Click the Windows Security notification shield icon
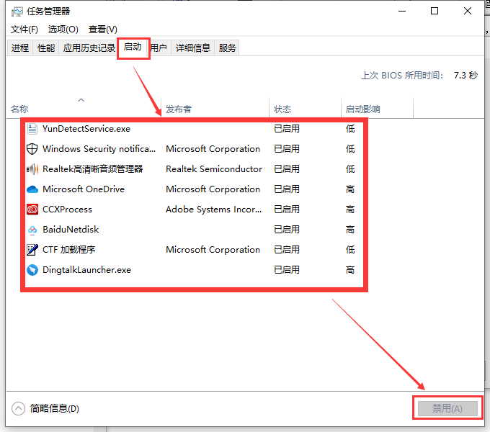Screen dimensions: 490x432 (x=32, y=149)
